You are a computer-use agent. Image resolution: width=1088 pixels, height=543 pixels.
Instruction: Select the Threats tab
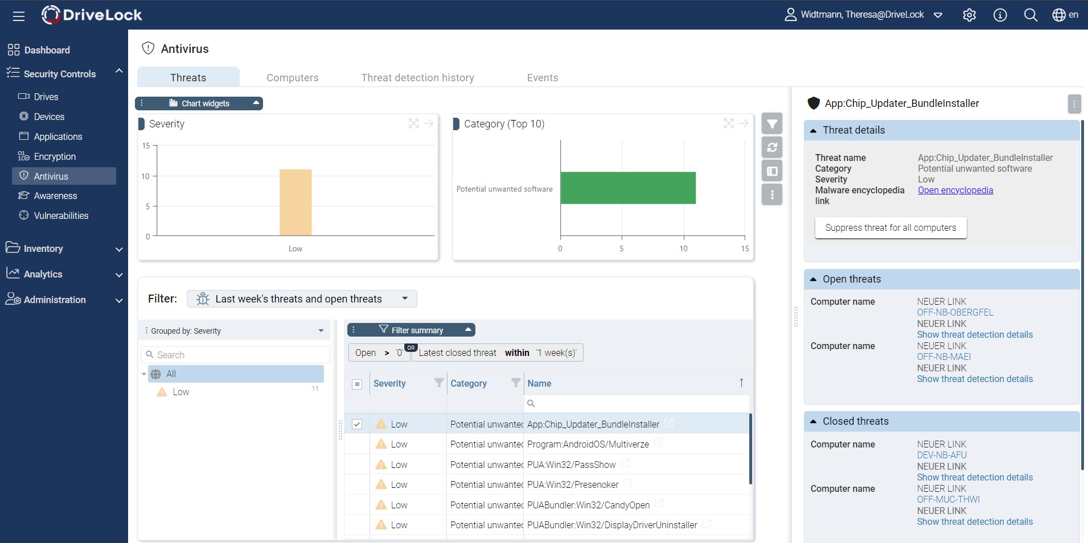188,77
